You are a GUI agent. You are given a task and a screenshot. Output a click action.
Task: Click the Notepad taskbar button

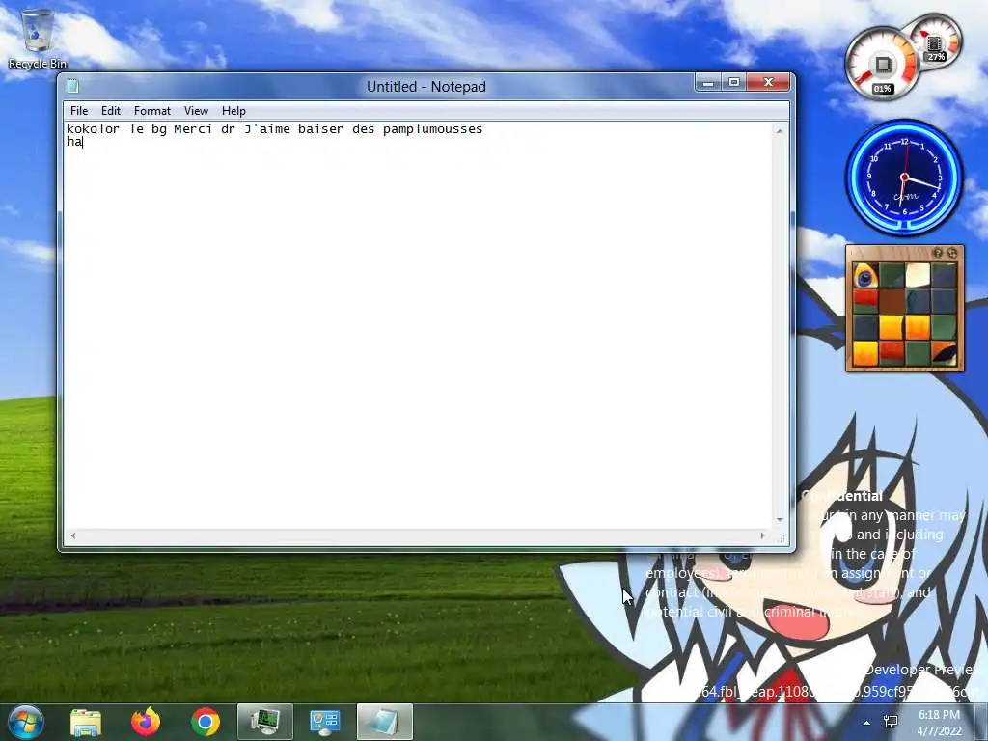pos(385,722)
